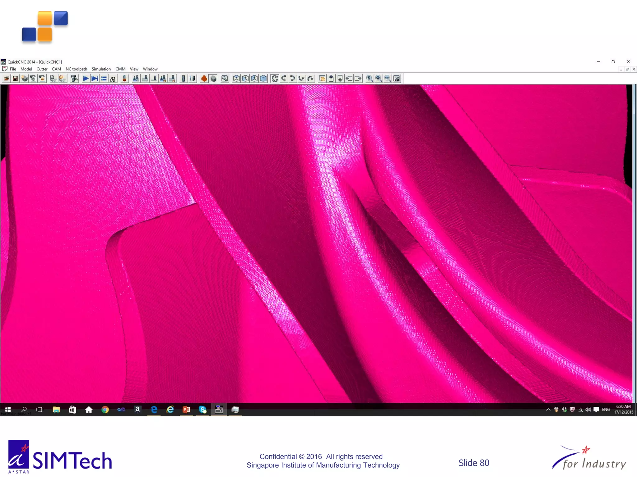Open the CMM menu
This screenshot has width=637, height=477.
[120, 69]
